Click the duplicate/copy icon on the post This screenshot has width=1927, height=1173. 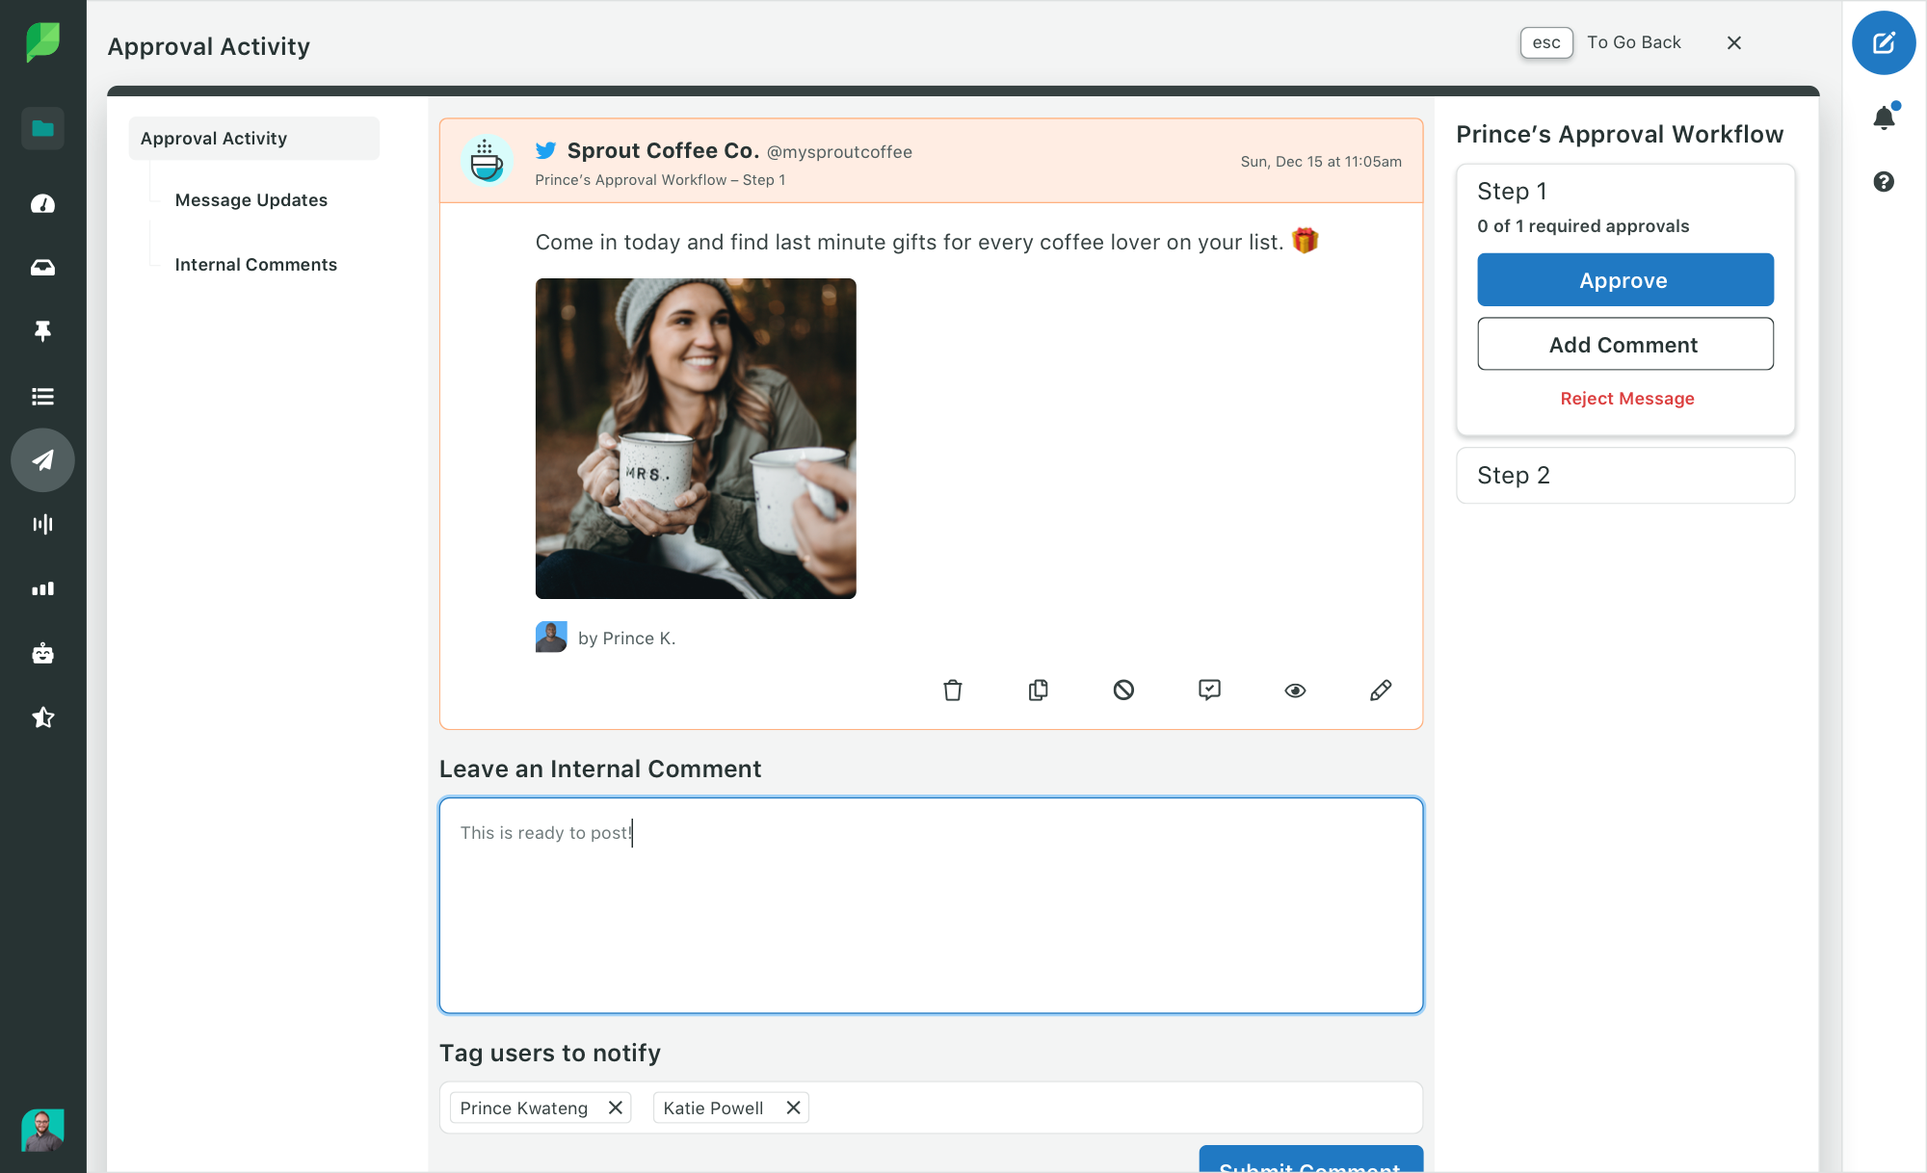tap(1041, 691)
